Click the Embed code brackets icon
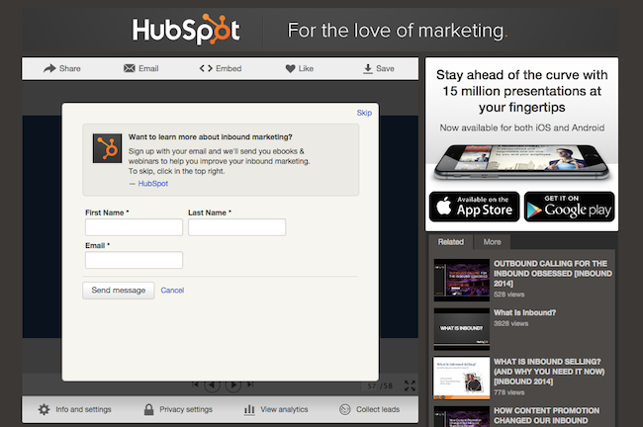This screenshot has height=427, width=643. point(206,68)
